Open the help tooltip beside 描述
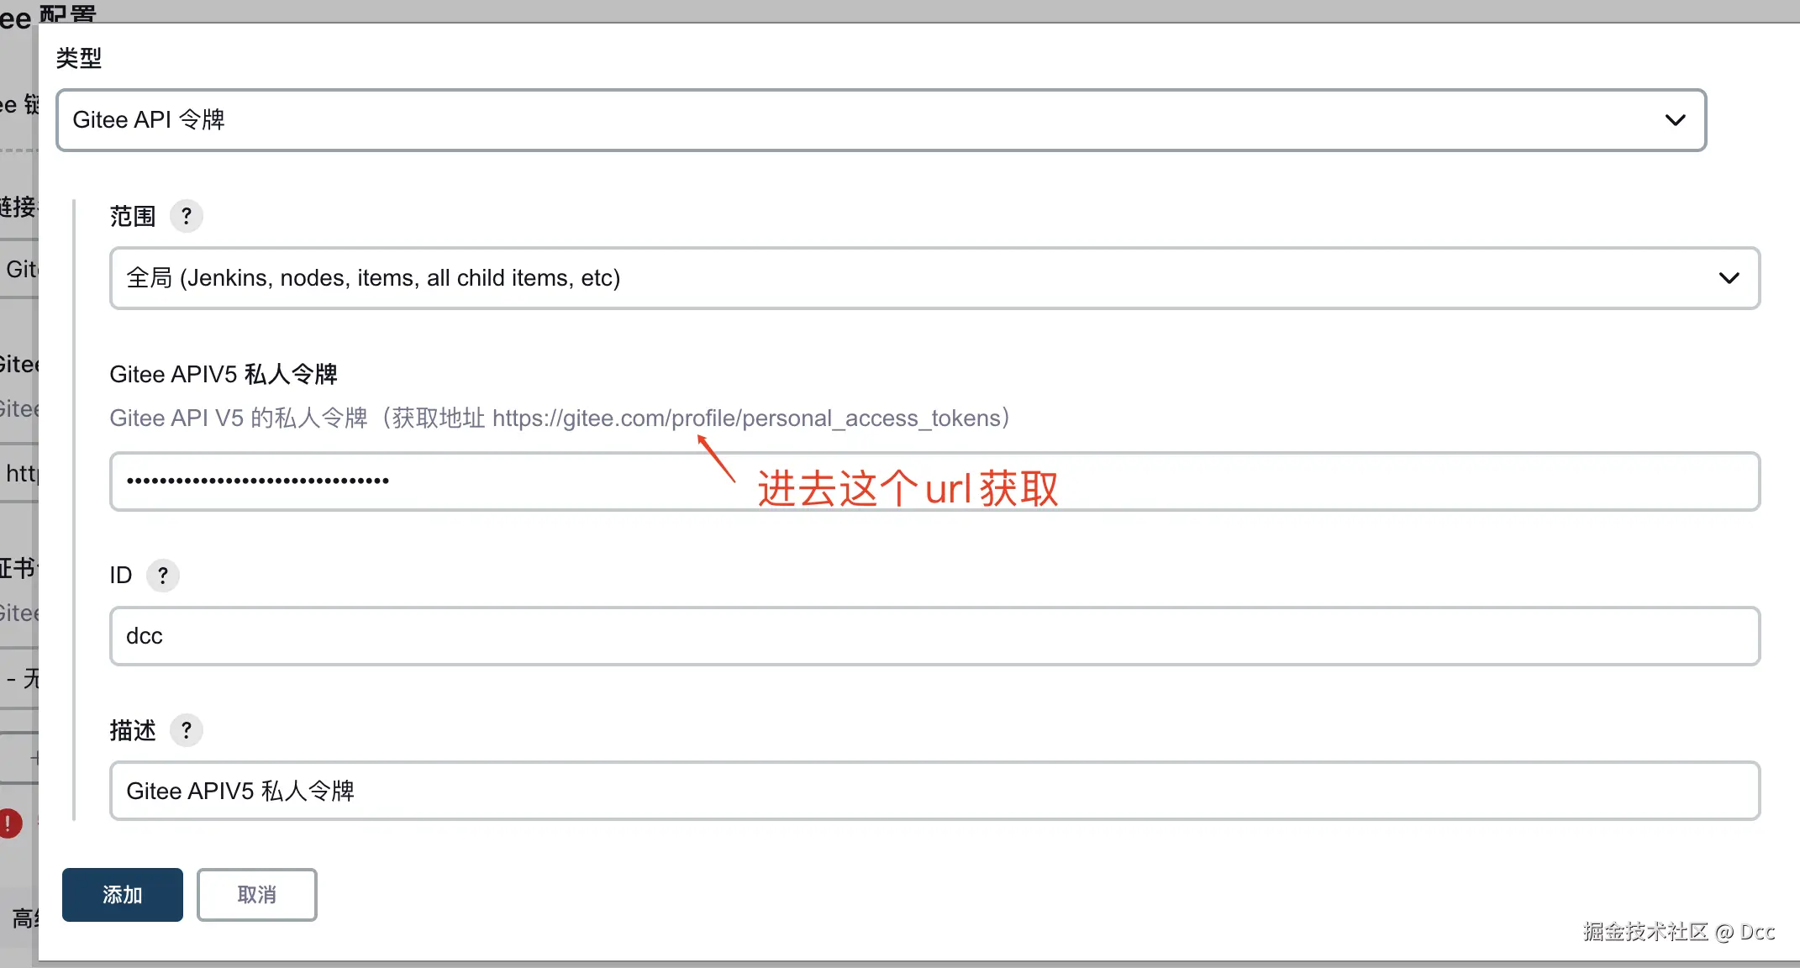This screenshot has height=968, width=1800. pos(187,730)
